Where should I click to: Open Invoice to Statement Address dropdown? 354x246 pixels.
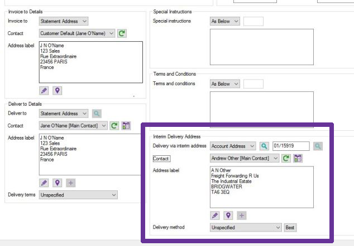click(x=64, y=21)
